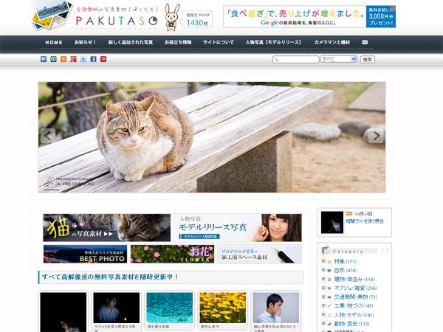This screenshot has width=443, height=332.
Task: Click the PAKUTASO logo
Action: coord(117,21)
